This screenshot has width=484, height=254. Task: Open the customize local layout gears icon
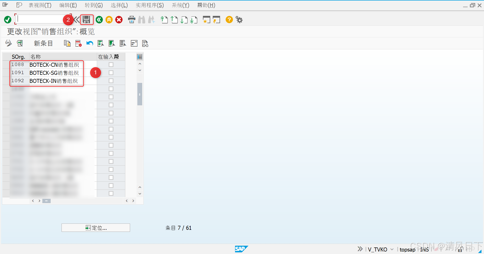click(x=239, y=20)
